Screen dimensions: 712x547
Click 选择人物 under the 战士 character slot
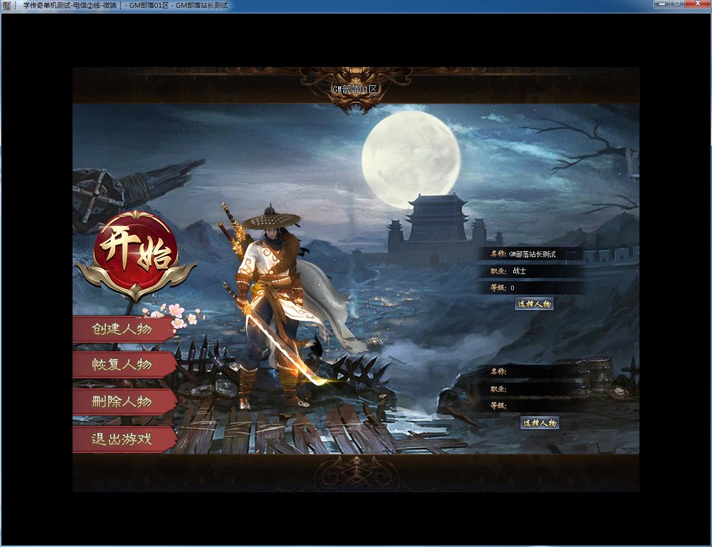pyautogui.click(x=534, y=304)
